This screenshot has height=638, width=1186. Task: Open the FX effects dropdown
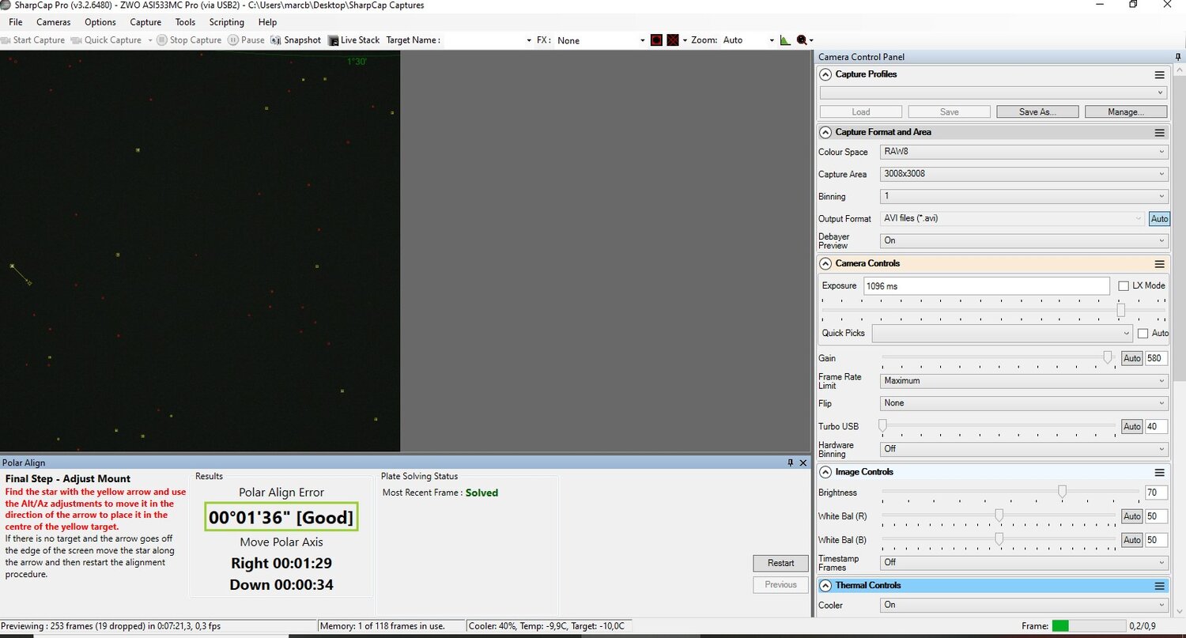[x=601, y=40]
